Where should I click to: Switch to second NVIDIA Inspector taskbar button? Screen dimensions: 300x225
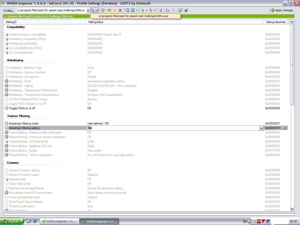99,221
